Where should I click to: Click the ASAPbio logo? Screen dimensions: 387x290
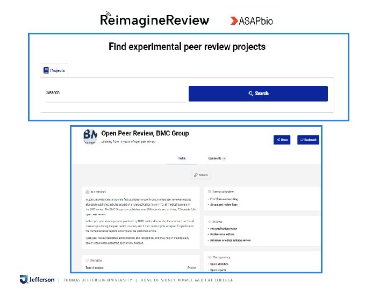251,21
